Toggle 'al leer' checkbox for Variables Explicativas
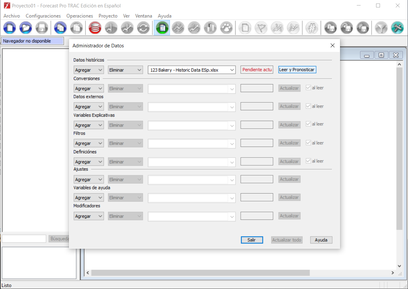 coord(308,124)
